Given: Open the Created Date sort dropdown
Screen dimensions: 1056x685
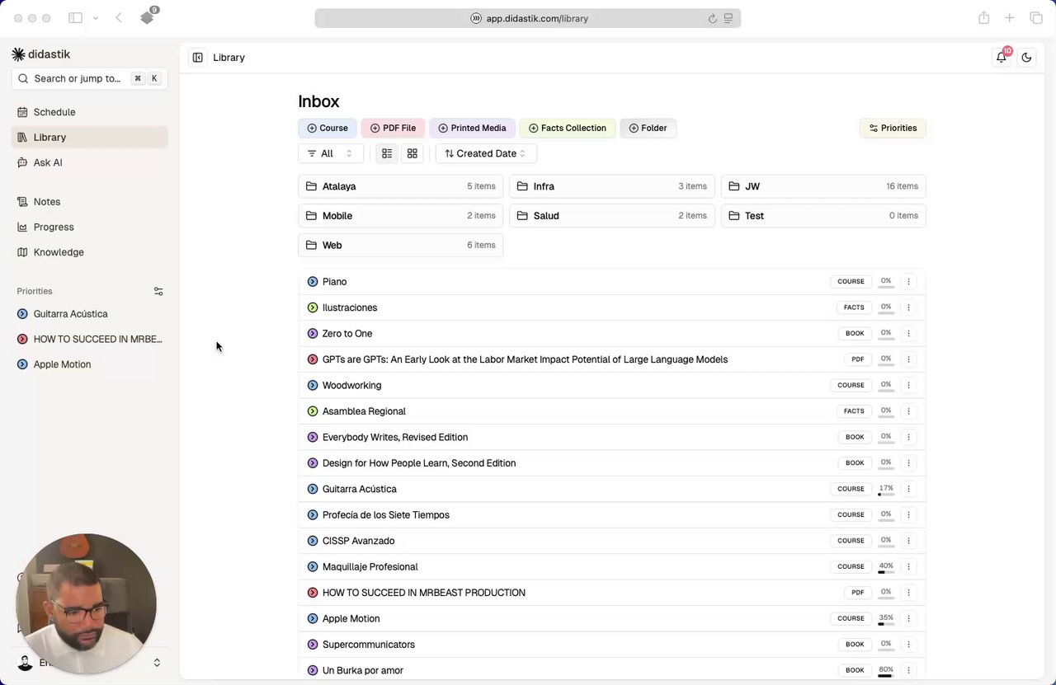Looking at the screenshot, I should pyautogui.click(x=486, y=153).
